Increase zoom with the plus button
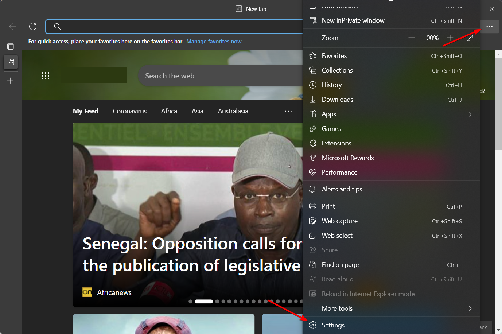Screen dimensions: 502x334 [x=450, y=38]
